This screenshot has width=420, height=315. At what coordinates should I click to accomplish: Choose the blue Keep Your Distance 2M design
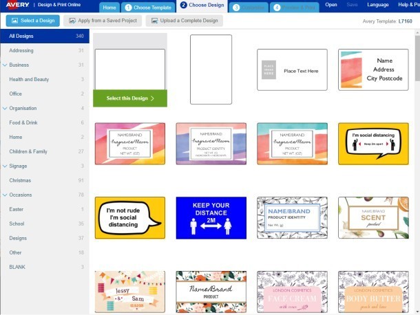coord(211,217)
